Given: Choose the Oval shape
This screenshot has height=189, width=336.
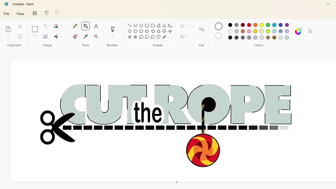Looking at the screenshot, I should pyautogui.click(x=141, y=25).
